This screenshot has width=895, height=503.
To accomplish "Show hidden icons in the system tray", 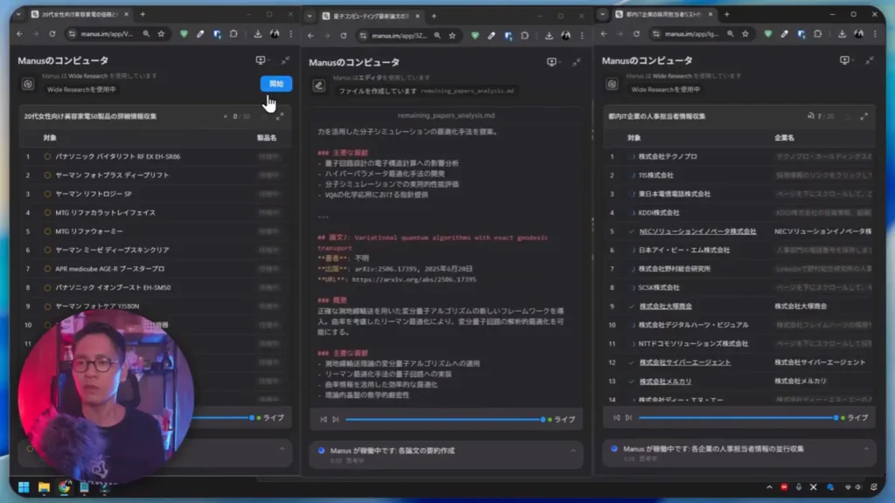I will [x=769, y=487].
